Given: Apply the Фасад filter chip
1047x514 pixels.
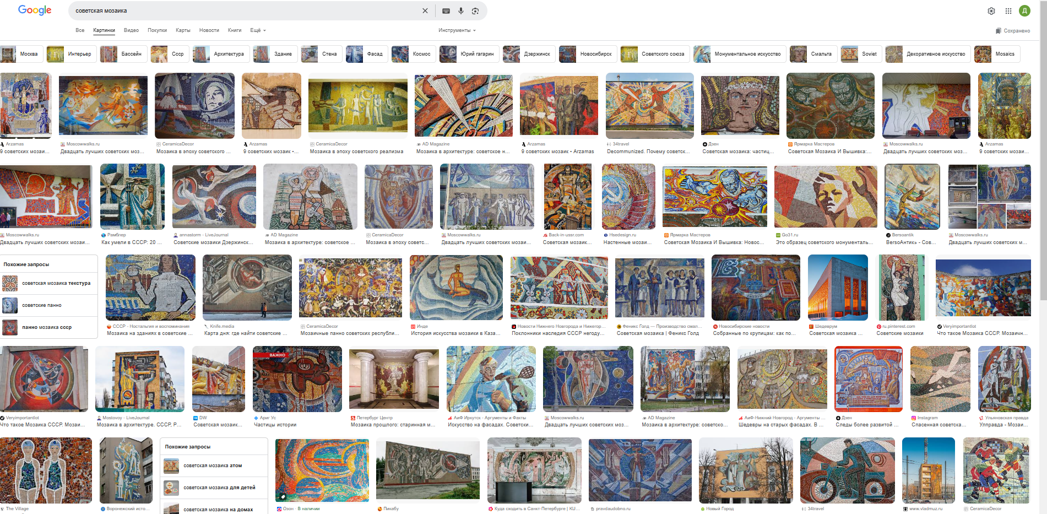Looking at the screenshot, I should [366, 54].
